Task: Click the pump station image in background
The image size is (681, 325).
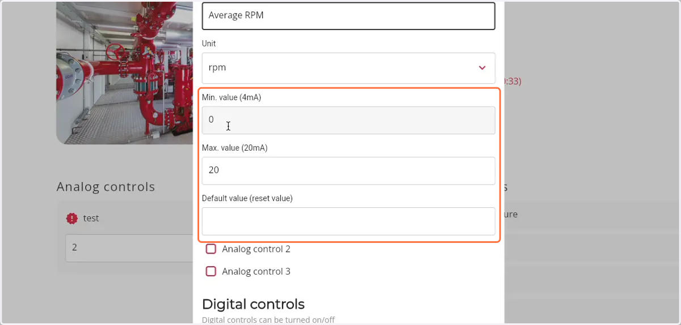Action: (x=125, y=72)
